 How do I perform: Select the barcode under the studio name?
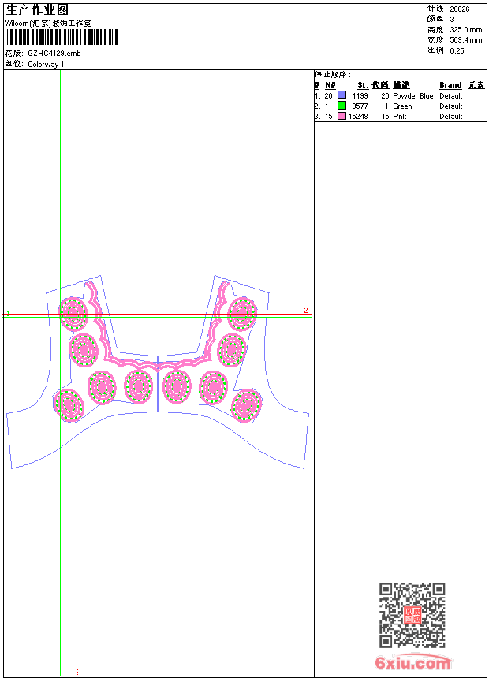click(62, 37)
